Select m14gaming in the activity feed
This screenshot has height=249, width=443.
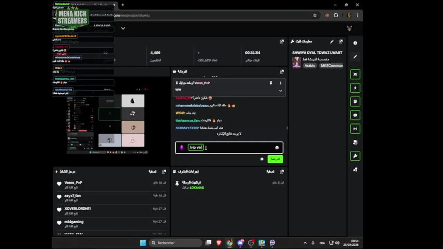74,222
